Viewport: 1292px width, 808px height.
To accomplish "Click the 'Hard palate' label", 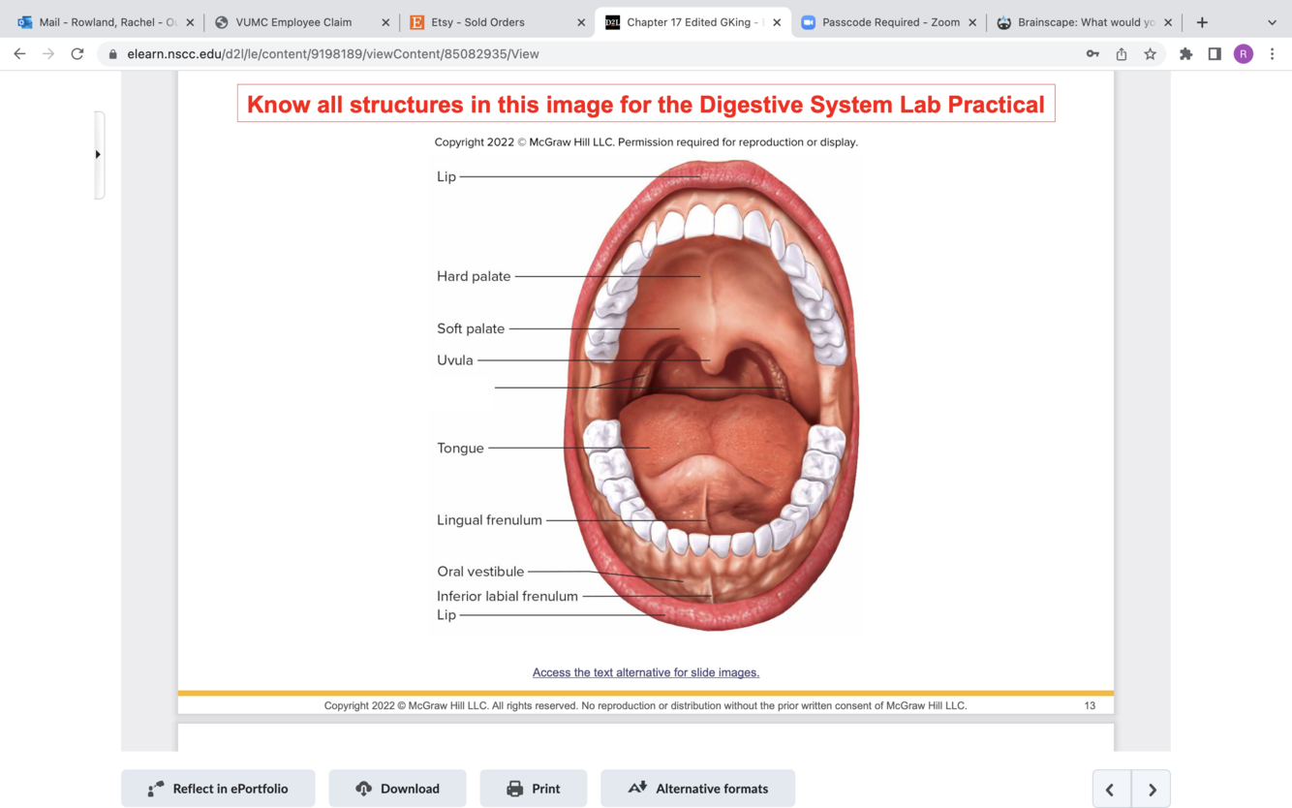I will 474,276.
